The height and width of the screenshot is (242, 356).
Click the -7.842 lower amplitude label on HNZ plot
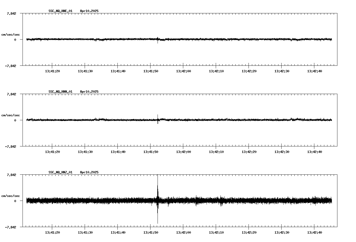[x=10, y=227]
